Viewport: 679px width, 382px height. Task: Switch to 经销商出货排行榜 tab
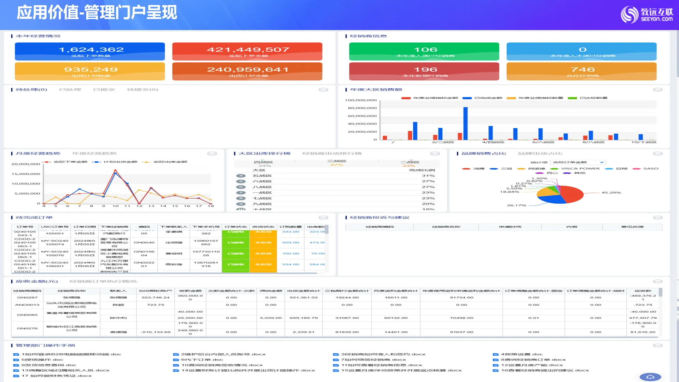[x=332, y=154]
